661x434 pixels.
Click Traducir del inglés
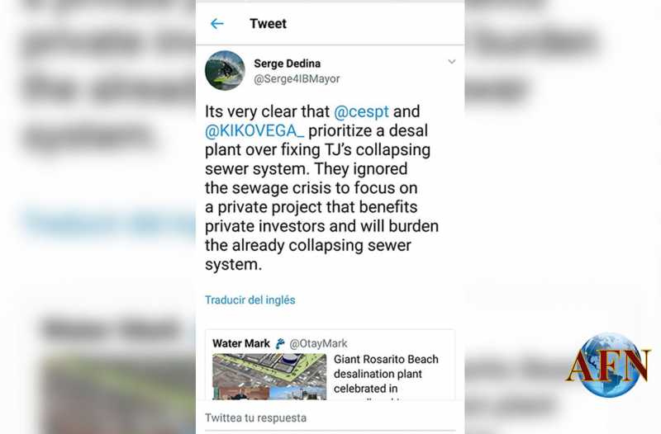pyautogui.click(x=250, y=300)
